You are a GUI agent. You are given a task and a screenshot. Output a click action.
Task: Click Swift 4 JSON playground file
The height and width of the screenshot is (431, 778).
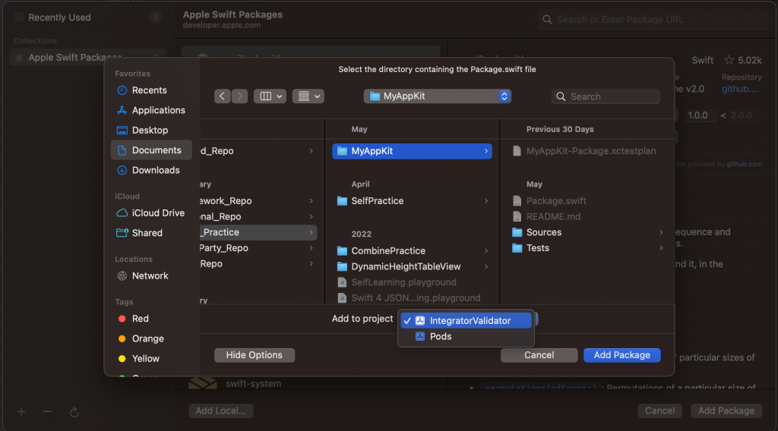point(412,297)
